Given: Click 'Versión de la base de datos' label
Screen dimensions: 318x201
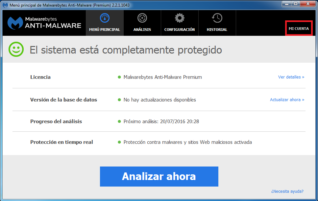Looking at the screenshot, I should click(64, 100).
